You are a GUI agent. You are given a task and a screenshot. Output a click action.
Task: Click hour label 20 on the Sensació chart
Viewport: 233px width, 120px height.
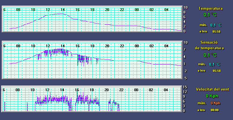pos(107,46)
